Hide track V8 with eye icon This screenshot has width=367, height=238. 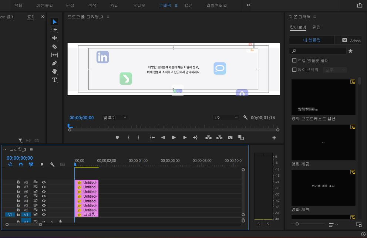point(44,182)
